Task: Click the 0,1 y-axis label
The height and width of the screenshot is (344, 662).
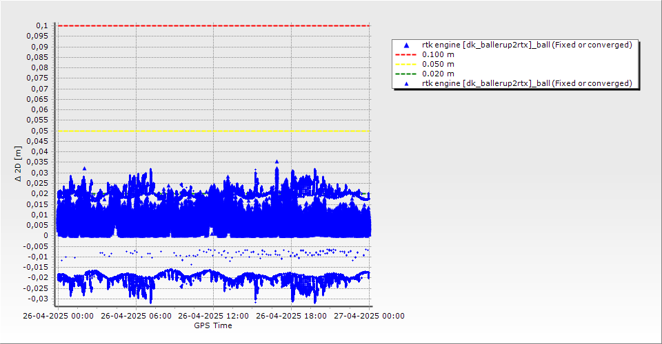Action: click(x=42, y=25)
